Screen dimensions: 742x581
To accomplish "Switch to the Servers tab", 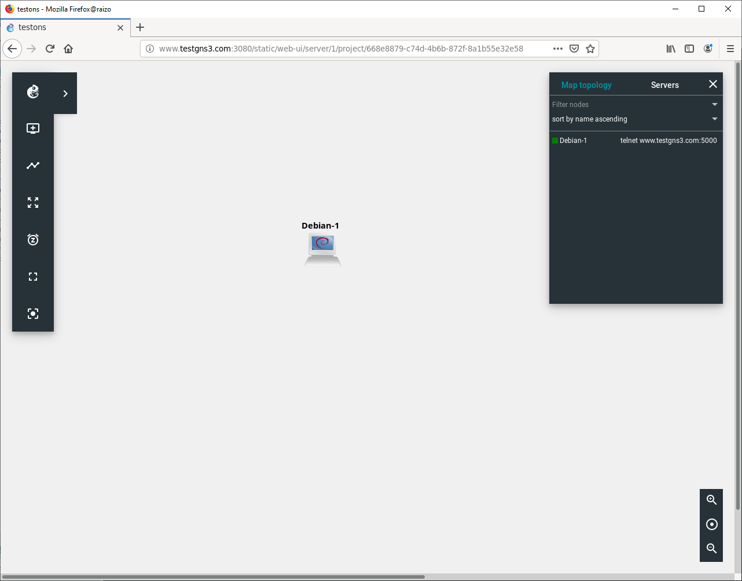I will (664, 84).
